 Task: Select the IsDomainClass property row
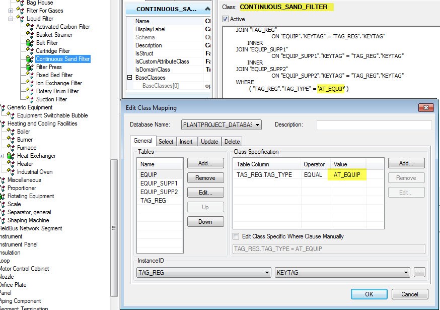click(x=169, y=70)
